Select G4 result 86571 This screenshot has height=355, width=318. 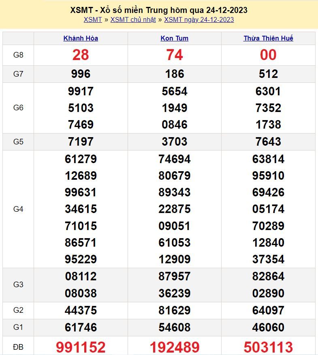[81, 243]
